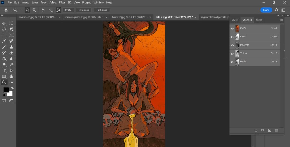Open the Channels panel options menu
This screenshot has width=290, height=147.
click(x=282, y=20)
